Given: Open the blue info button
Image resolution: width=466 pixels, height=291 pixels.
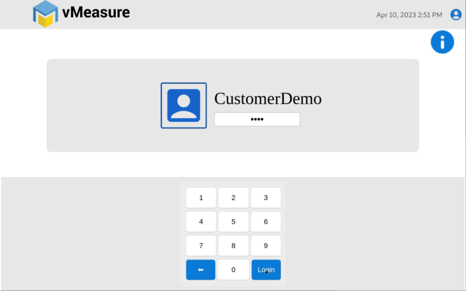Looking at the screenshot, I should tap(442, 42).
